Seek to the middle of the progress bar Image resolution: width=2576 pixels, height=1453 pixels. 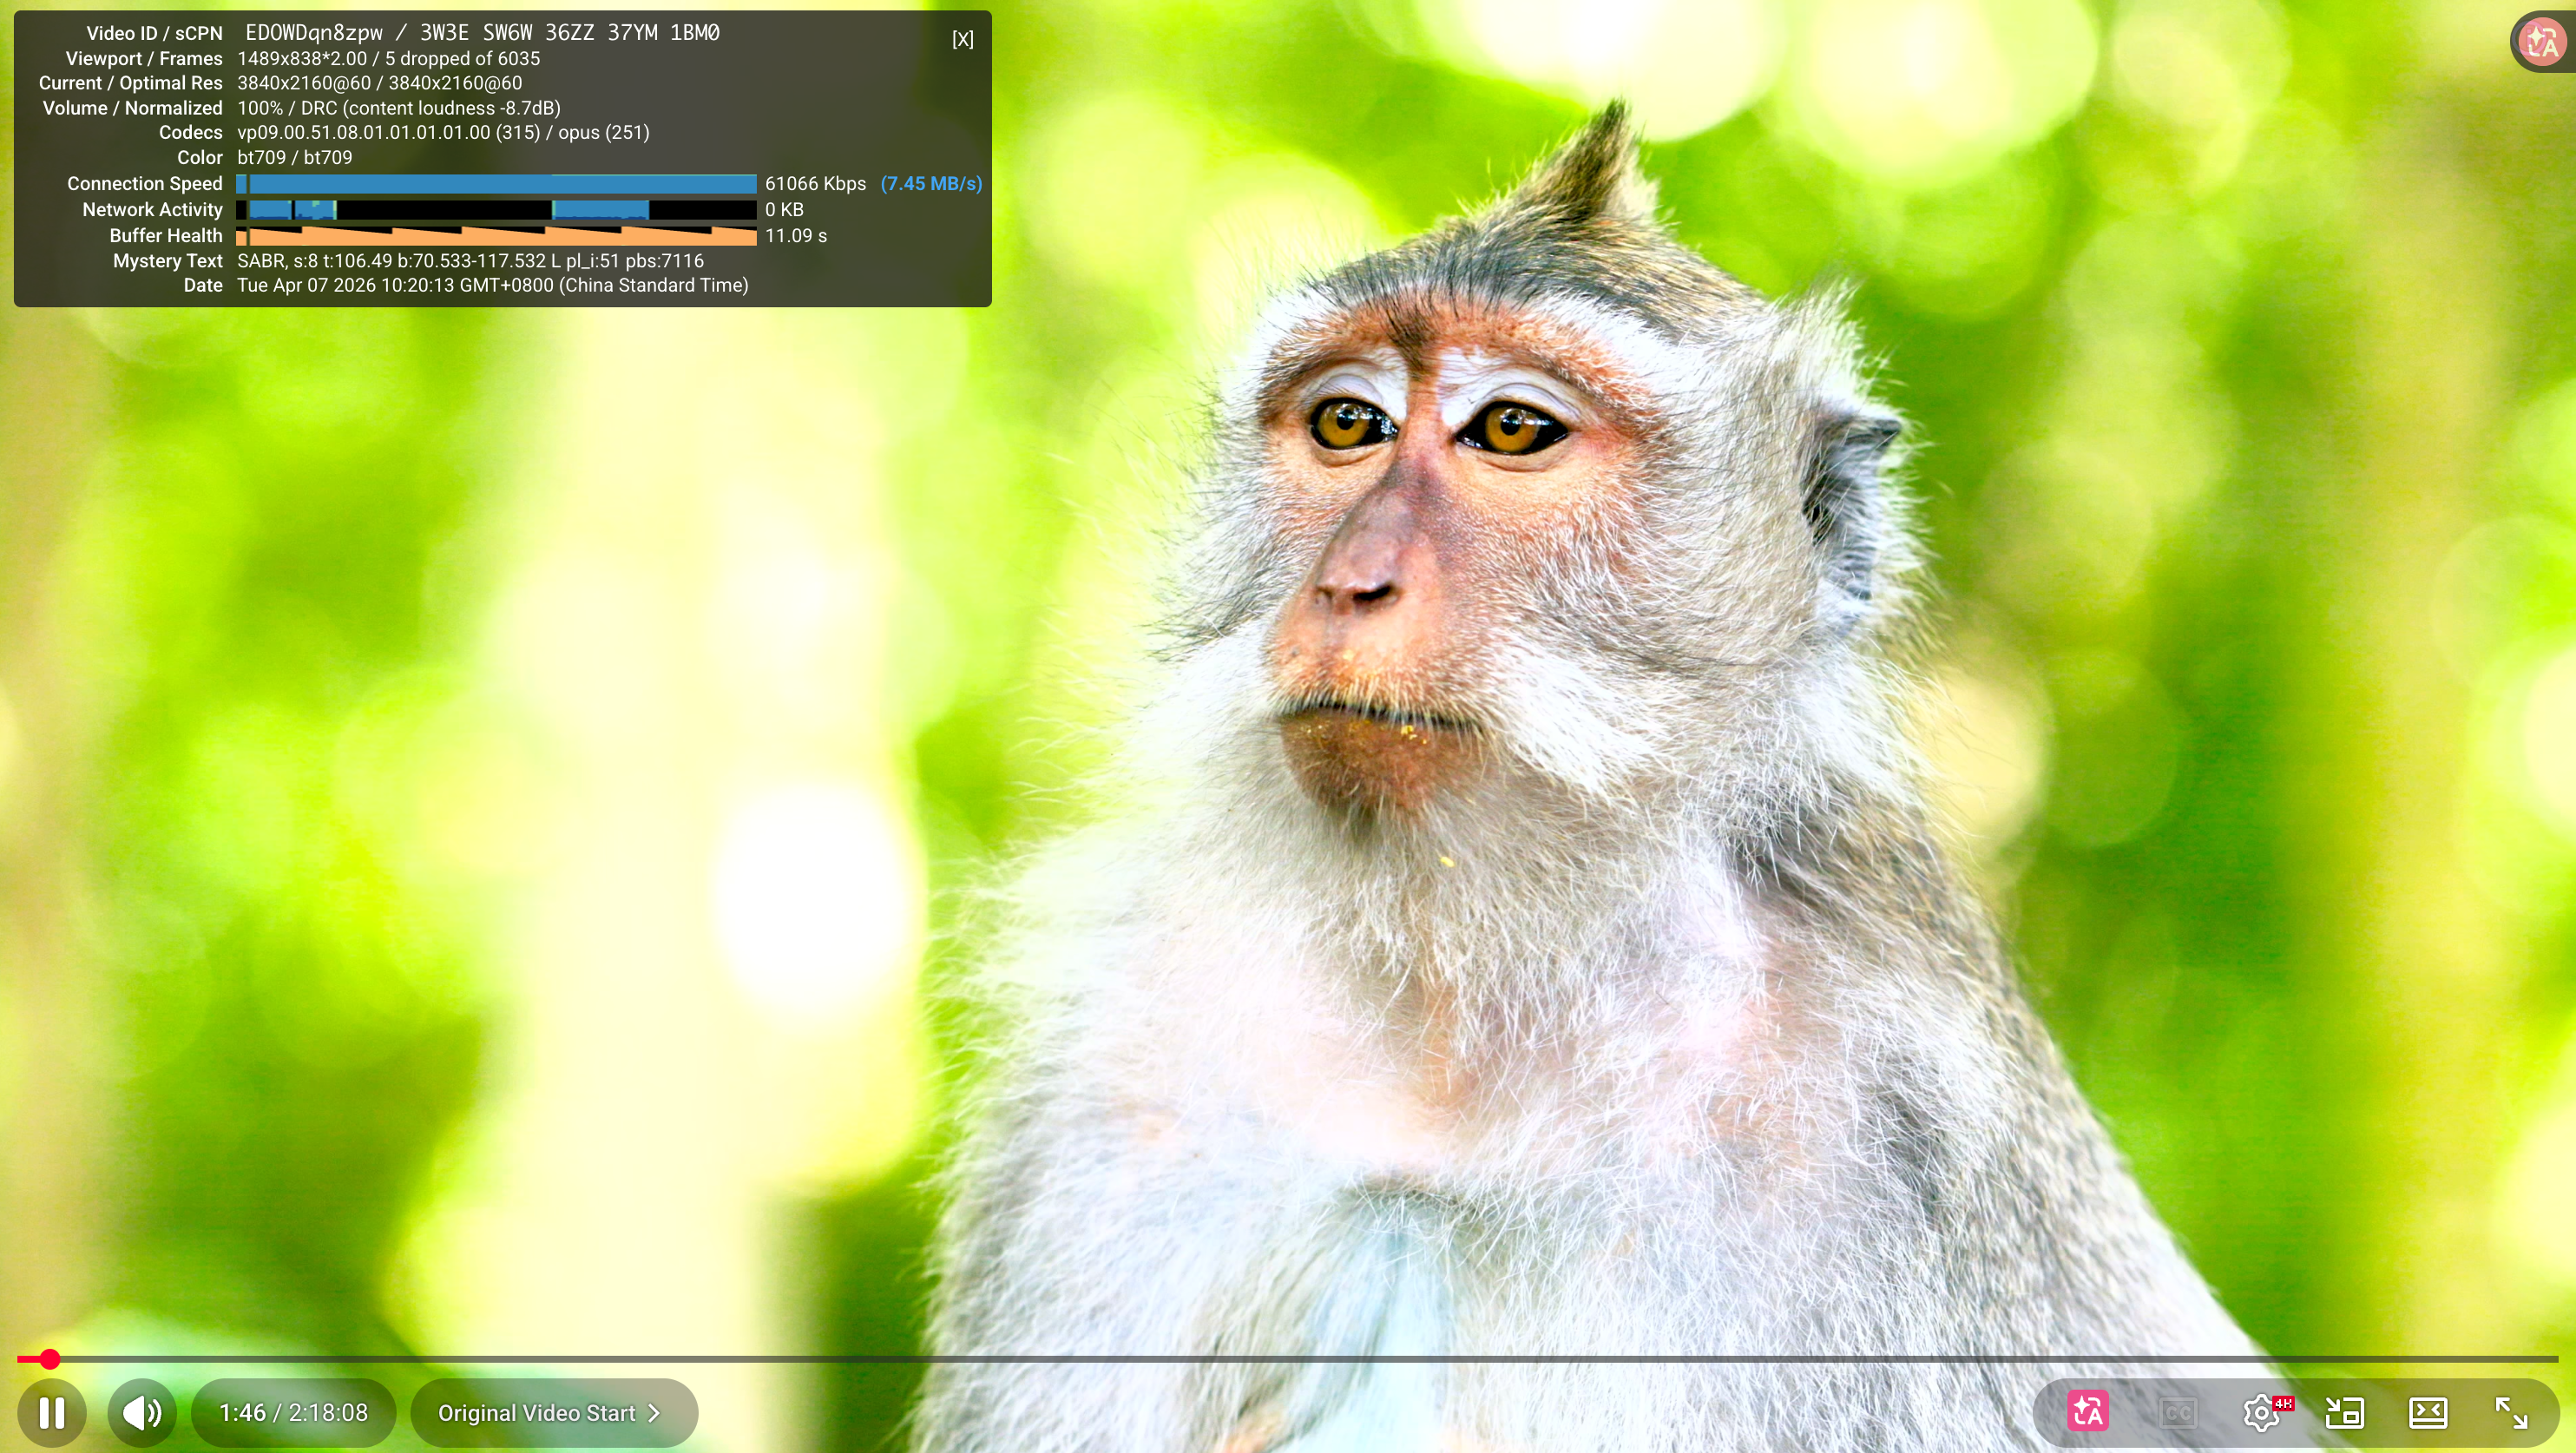tap(1288, 1359)
